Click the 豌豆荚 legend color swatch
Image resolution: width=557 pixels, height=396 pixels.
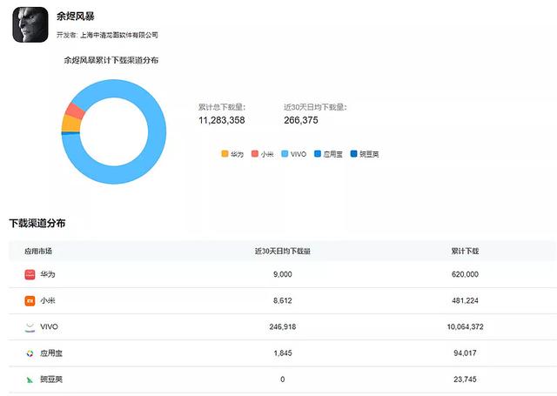[x=352, y=154]
